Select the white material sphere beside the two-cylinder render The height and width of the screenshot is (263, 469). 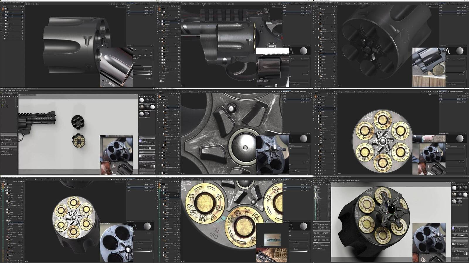(142, 100)
